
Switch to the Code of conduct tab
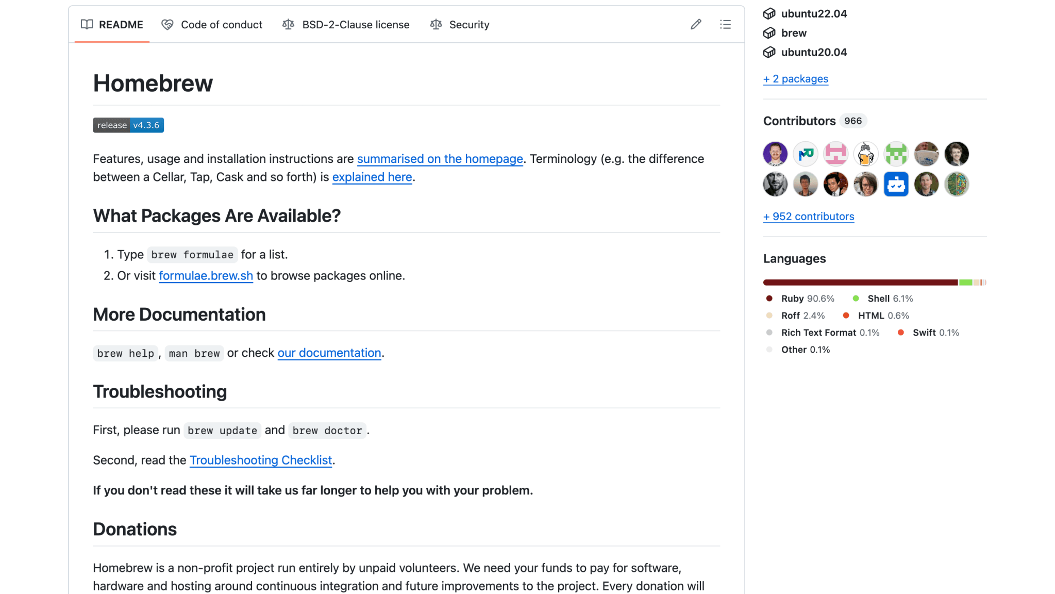click(x=221, y=24)
